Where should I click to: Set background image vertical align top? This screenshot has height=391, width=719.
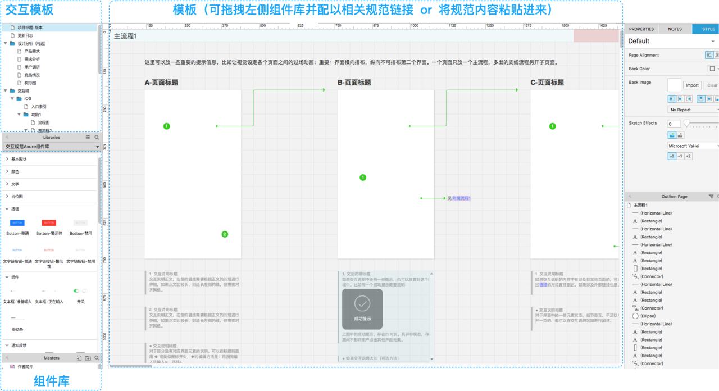pyautogui.click(x=702, y=98)
